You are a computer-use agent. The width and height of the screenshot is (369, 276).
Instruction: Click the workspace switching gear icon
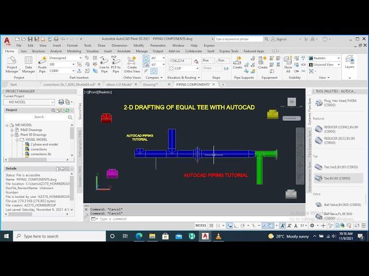point(312,225)
